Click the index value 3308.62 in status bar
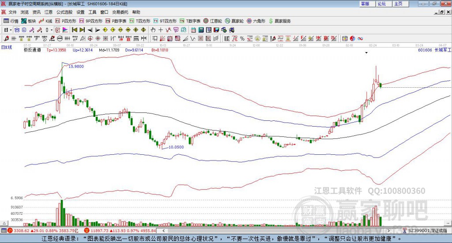This screenshot has width=452, height=243. (21, 231)
